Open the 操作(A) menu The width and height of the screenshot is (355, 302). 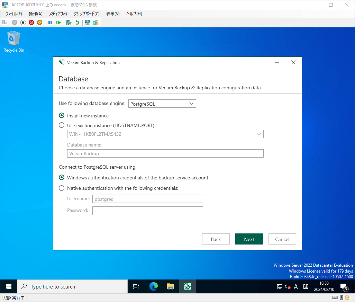click(36, 14)
